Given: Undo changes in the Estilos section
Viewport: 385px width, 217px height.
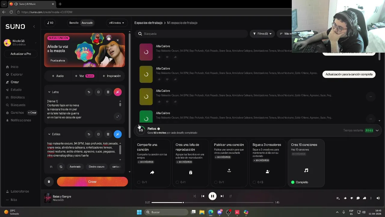Looking at the screenshot, I should pyautogui.click(x=89, y=134).
